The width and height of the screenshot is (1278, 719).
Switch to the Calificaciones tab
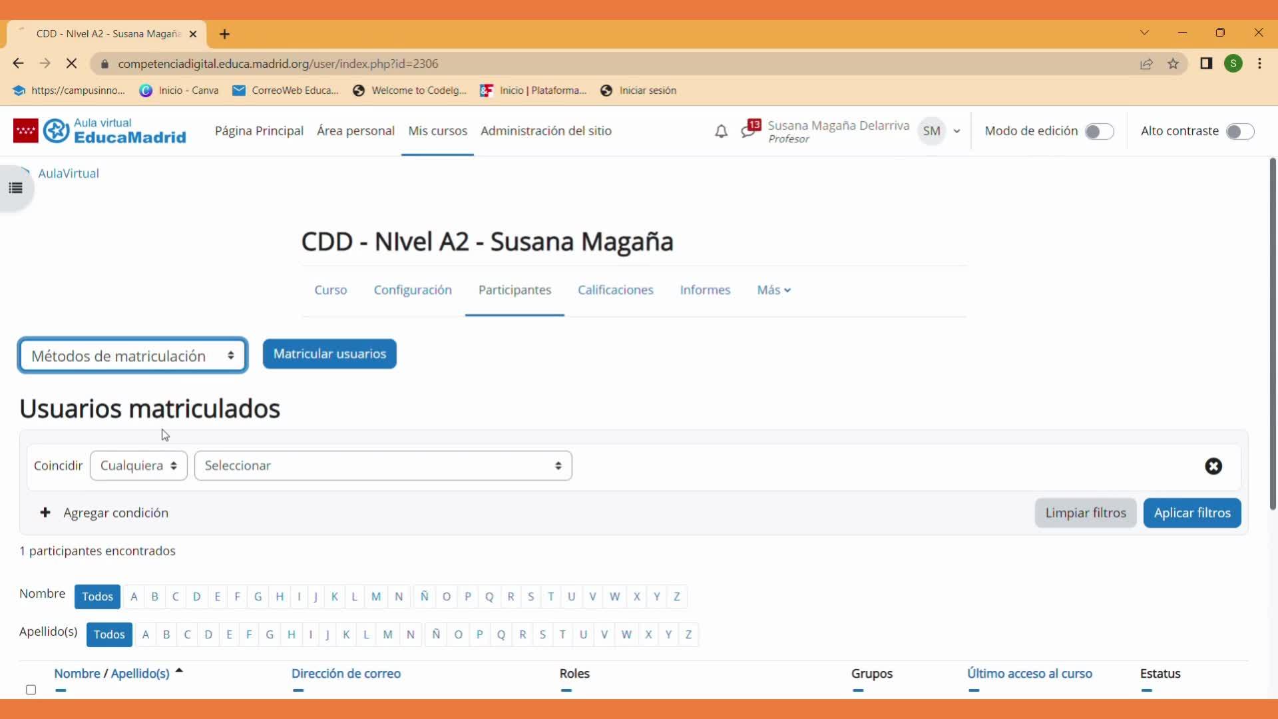[x=615, y=290]
